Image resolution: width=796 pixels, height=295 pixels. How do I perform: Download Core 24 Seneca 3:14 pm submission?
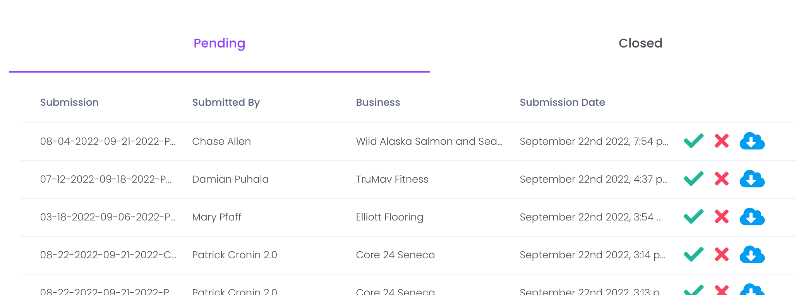tap(752, 254)
